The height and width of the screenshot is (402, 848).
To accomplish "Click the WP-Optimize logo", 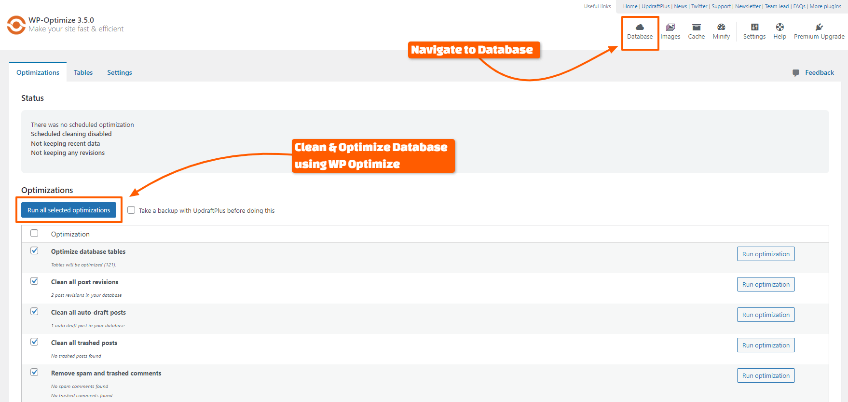I will pos(16,25).
